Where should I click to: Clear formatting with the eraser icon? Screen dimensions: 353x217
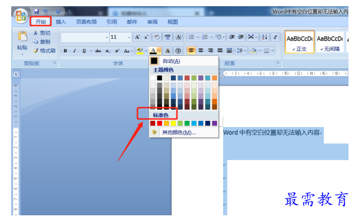[157, 37]
